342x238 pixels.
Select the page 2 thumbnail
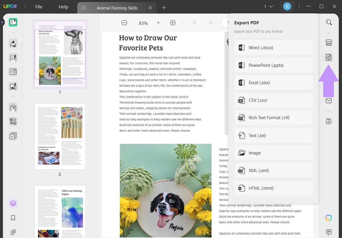60,136
